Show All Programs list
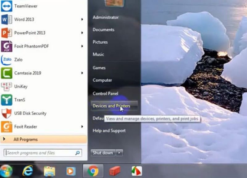 (25, 140)
